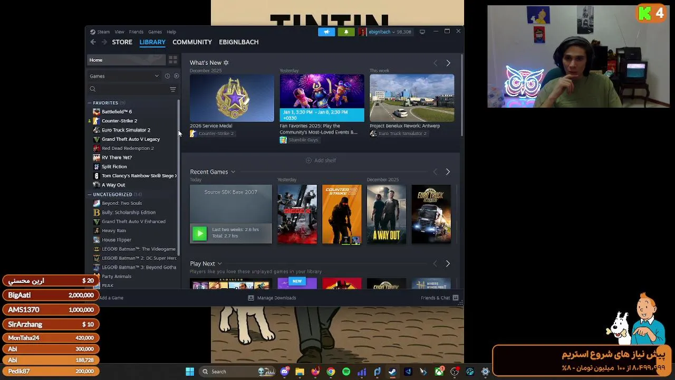Open Project Benelux Rework: Antwerp news image

pos(412,98)
